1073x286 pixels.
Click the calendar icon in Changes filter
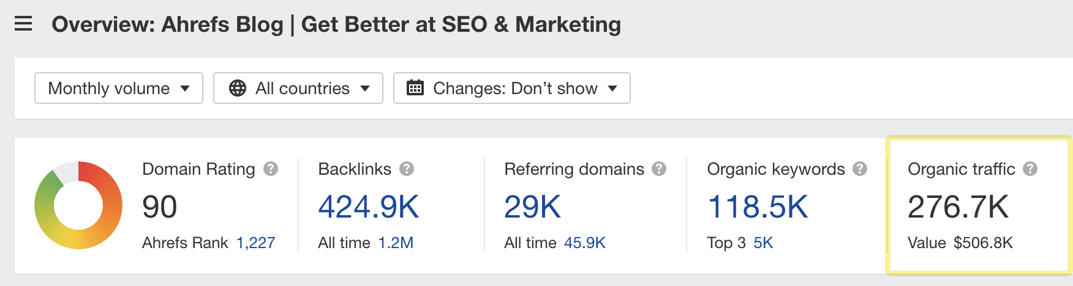point(415,88)
